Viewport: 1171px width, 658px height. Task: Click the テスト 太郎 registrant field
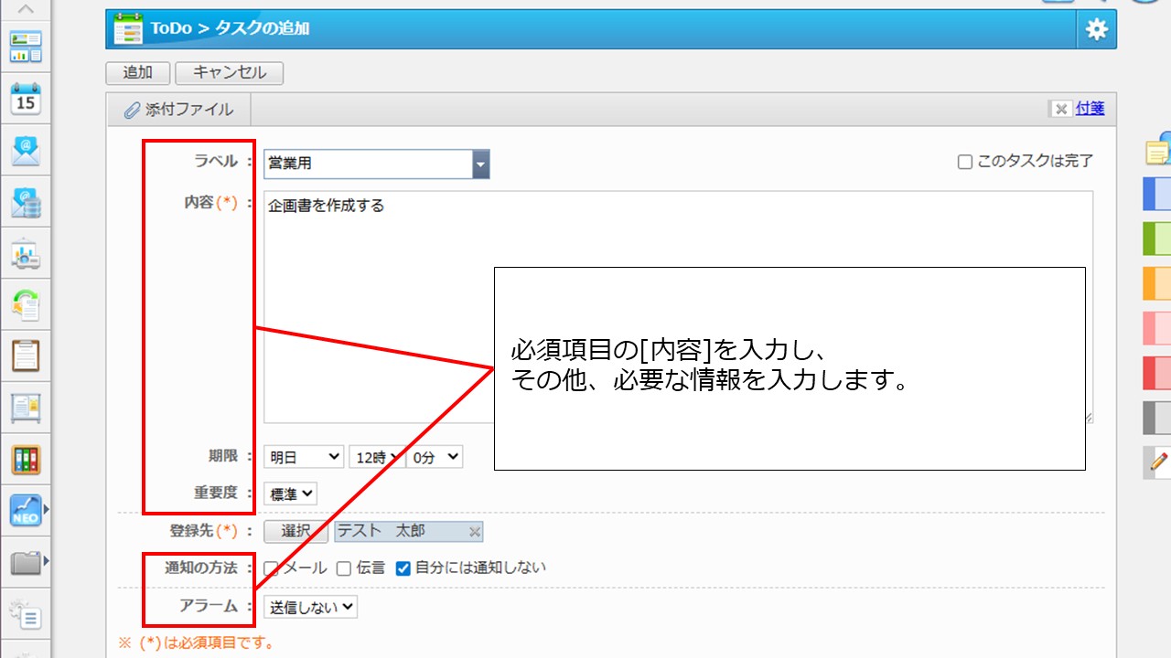tap(409, 532)
